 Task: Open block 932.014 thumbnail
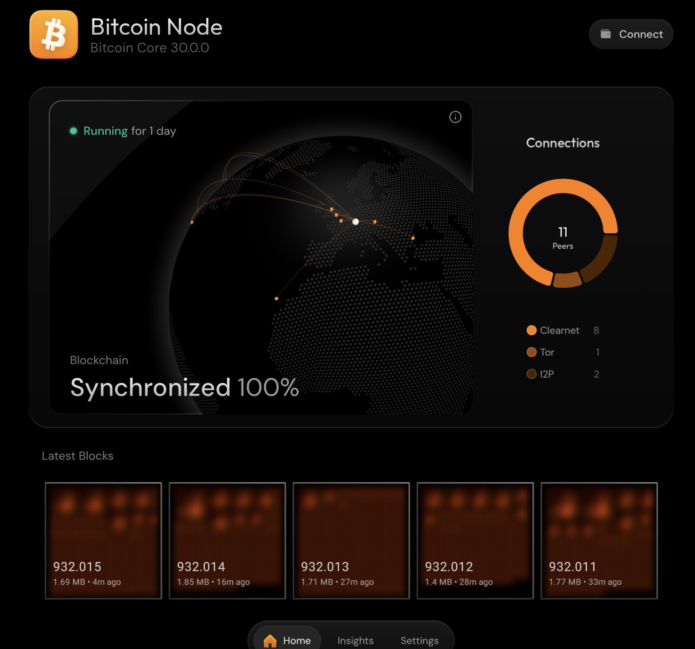coord(227,541)
